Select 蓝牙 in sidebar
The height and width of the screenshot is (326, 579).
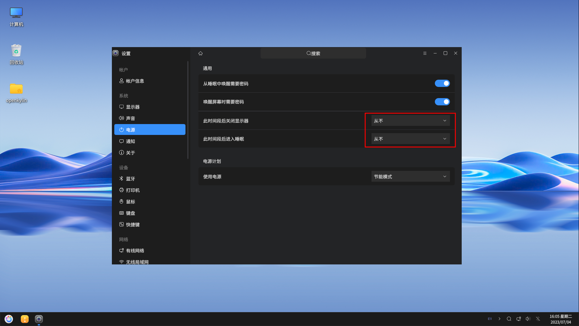(x=150, y=179)
